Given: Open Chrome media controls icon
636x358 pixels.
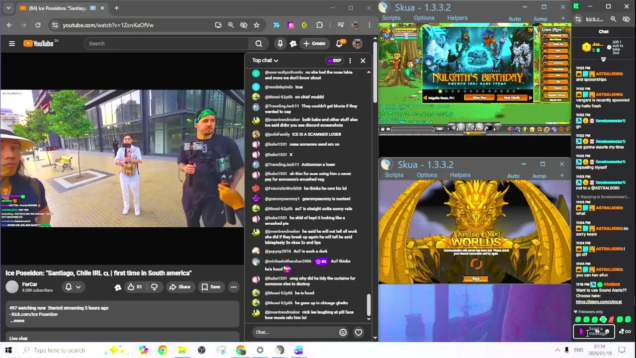Looking at the screenshot, I should [340, 25].
